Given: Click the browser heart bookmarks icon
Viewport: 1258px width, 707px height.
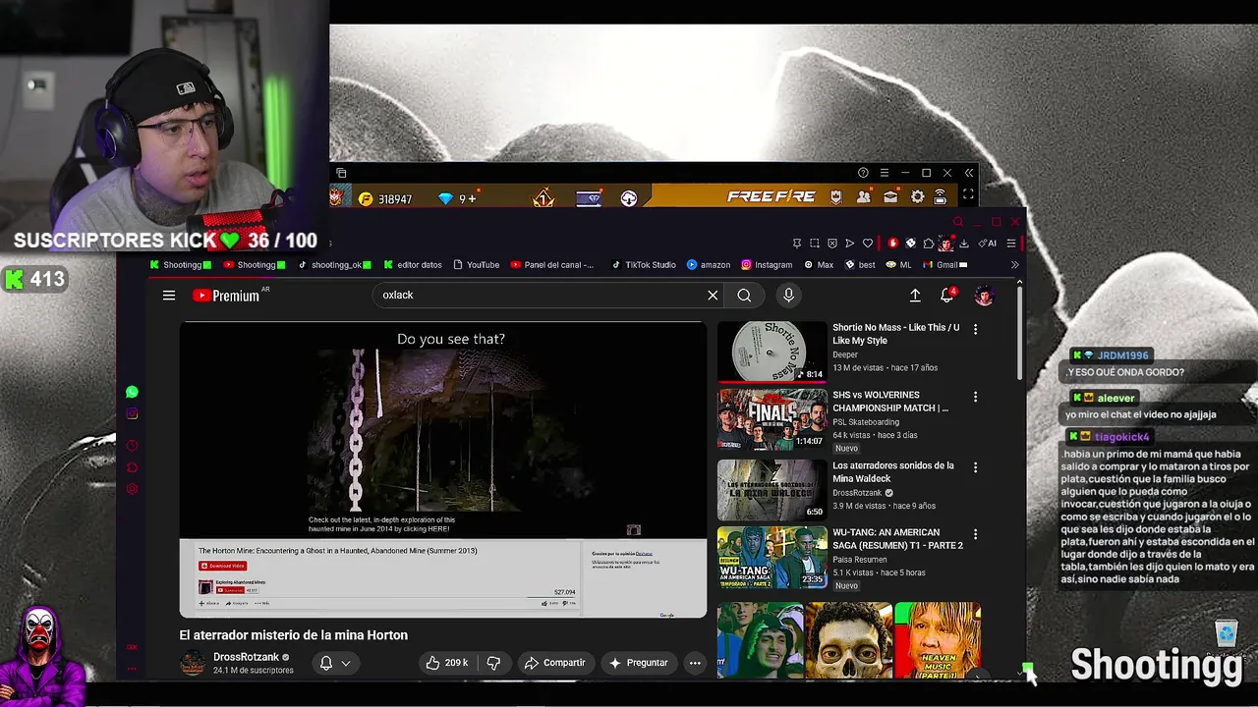Looking at the screenshot, I should (x=868, y=243).
